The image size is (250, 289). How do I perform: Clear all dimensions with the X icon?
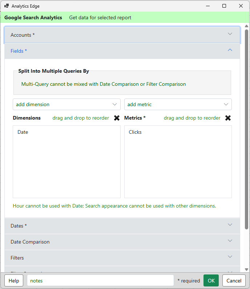pos(117,118)
